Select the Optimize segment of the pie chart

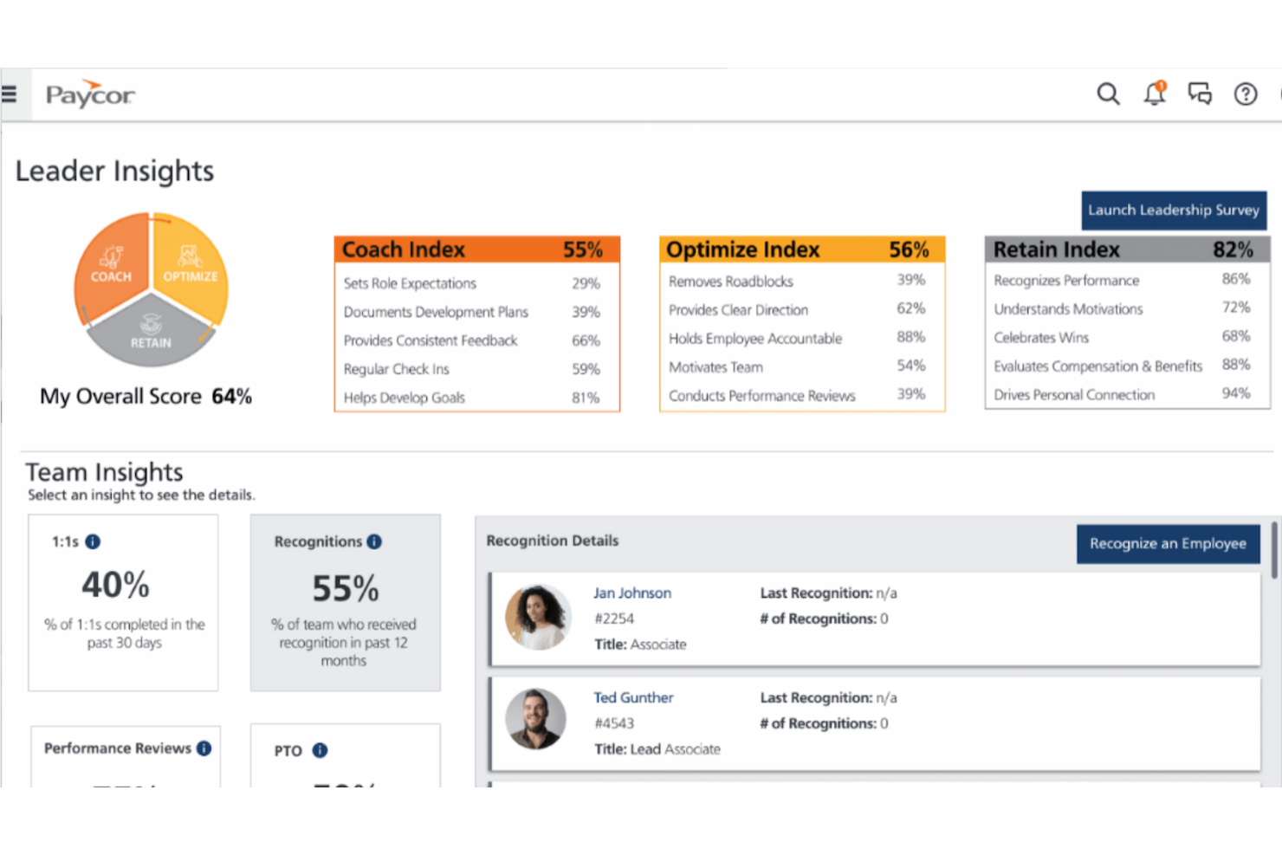click(x=190, y=269)
